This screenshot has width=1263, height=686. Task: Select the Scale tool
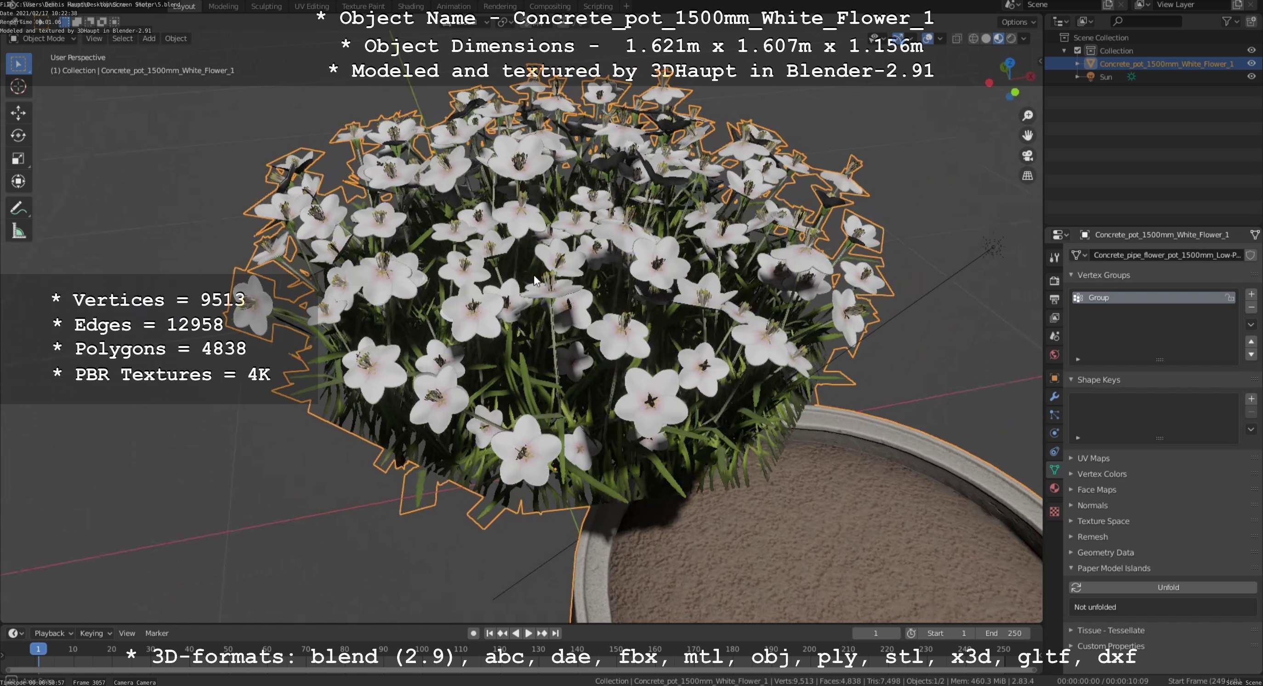coord(19,158)
